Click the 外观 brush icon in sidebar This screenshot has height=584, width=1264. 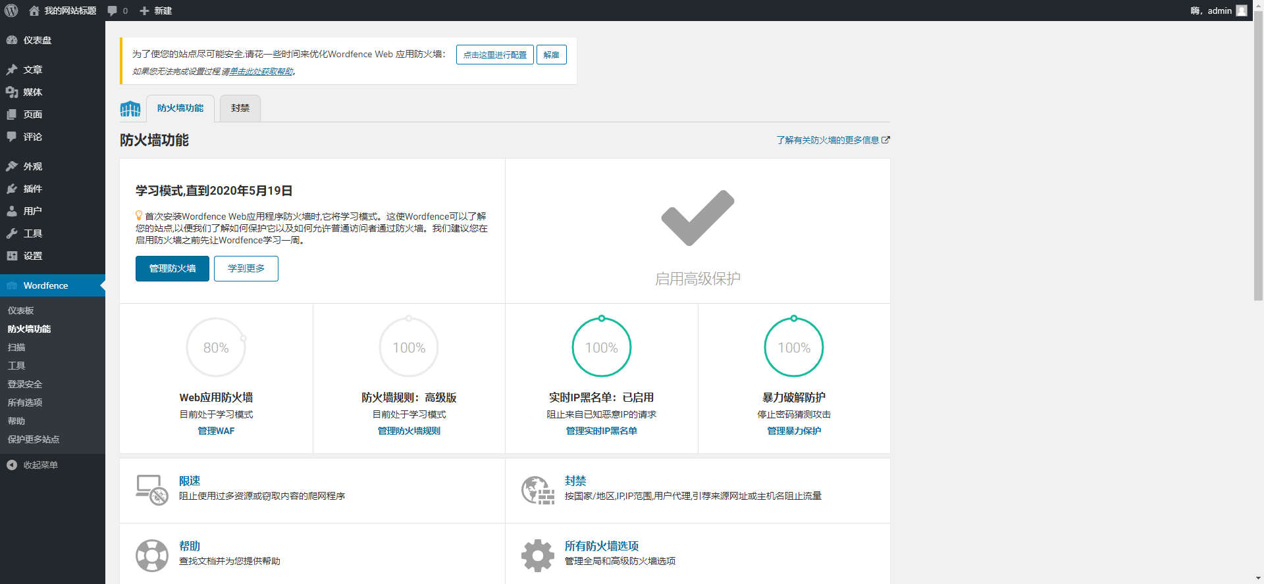coord(12,166)
